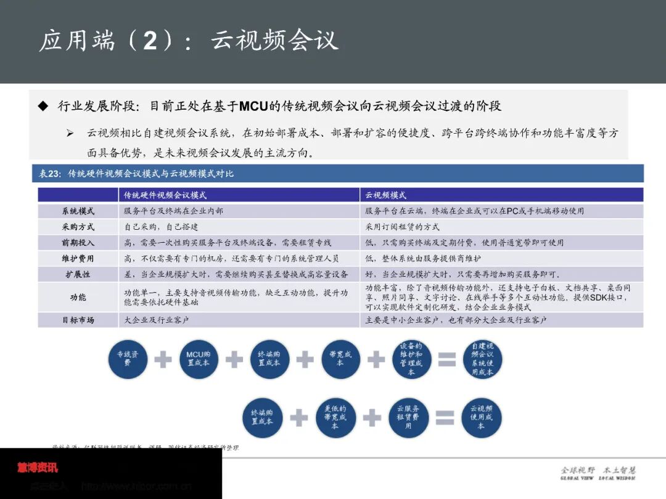Click the arrow bullet before 云视频相比
The height and width of the screenshot is (499, 666).
coord(70,134)
